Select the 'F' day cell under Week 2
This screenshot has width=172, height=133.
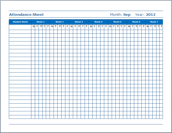67,27
